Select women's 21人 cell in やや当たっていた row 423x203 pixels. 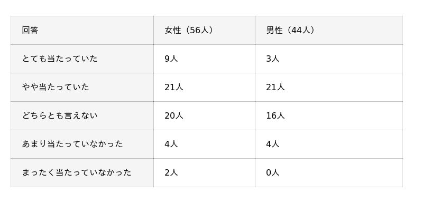pyautogui.click(x=204, y=87)
